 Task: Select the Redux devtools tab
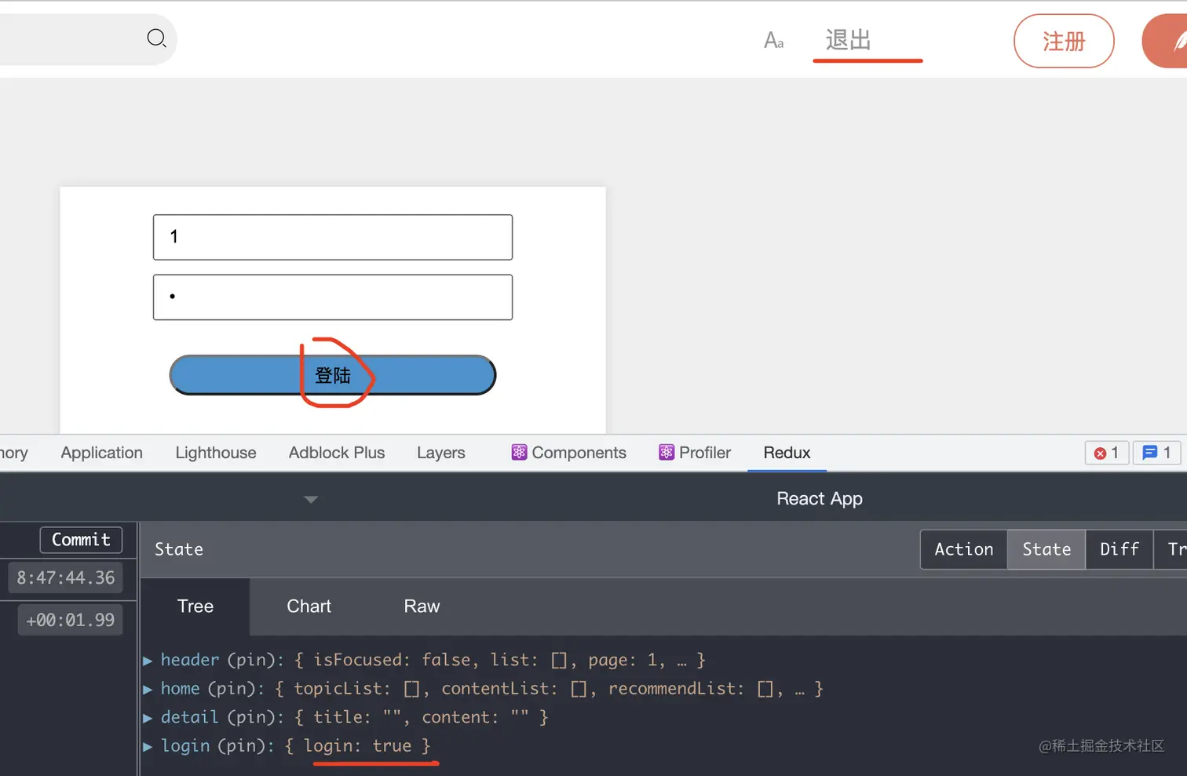pyautogui.click(x=787, y=453)
